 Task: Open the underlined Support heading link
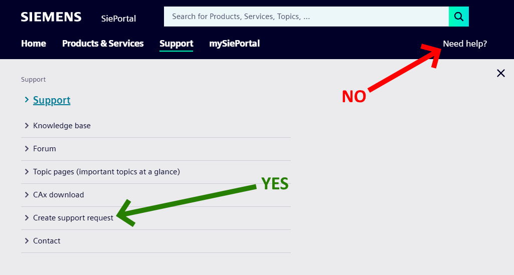pyautogui.click(x=52, y=100)
